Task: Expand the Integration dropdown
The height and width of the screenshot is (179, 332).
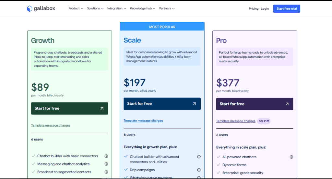Action: (x=117, y=8)
